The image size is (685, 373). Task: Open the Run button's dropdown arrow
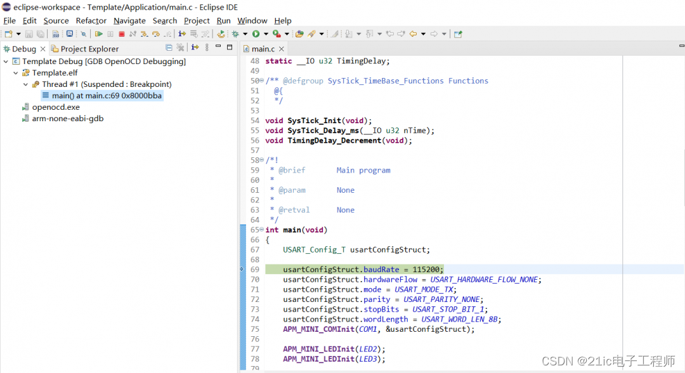tap(265, 34)
